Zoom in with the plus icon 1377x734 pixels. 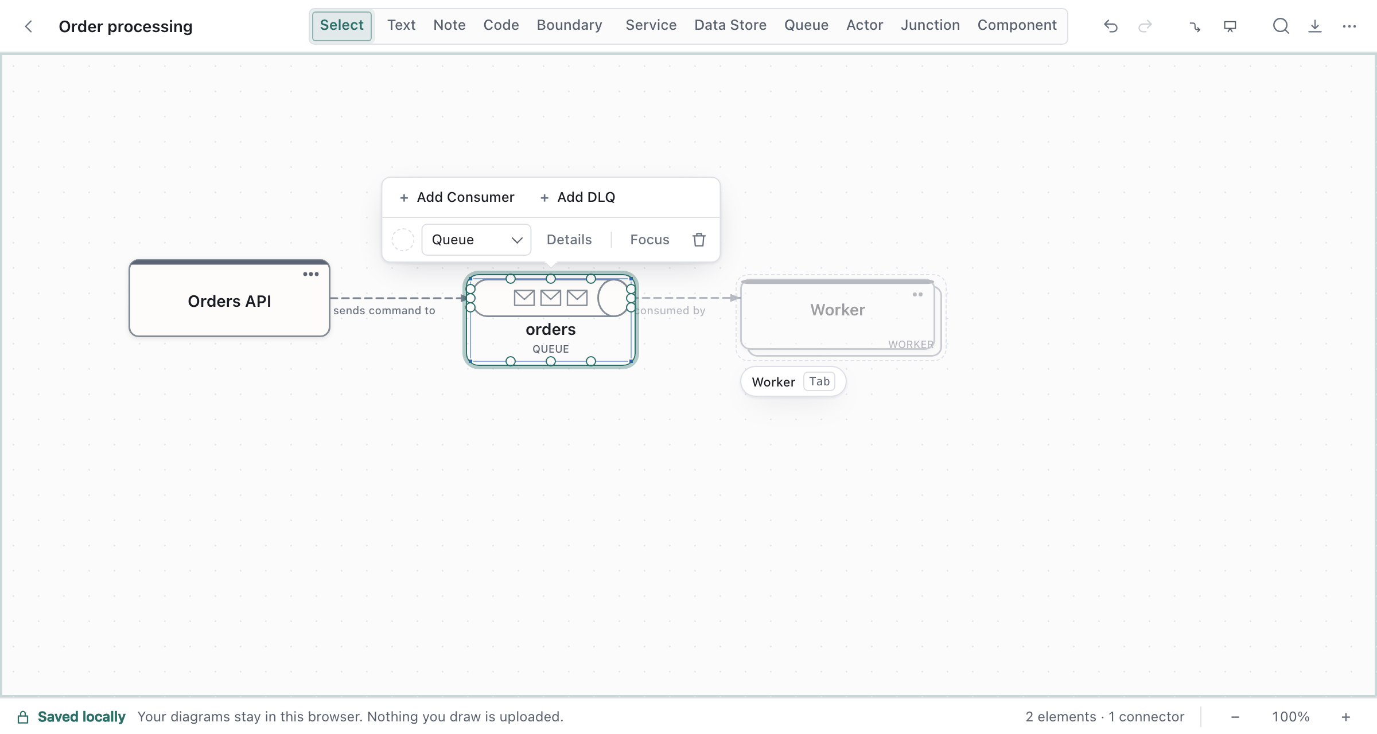click(1345, 717)
